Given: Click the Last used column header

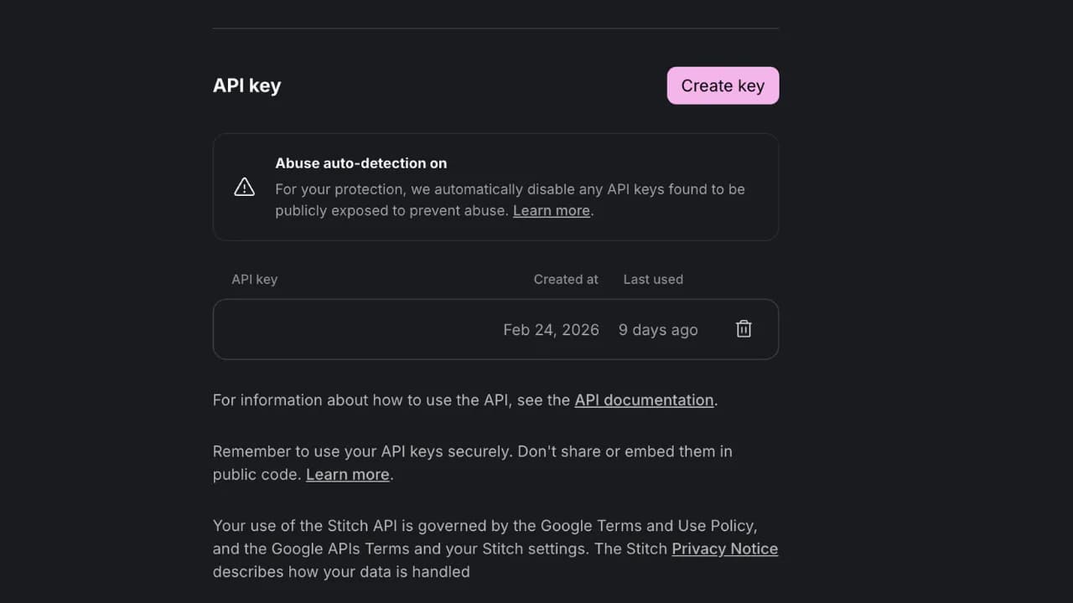Looking at the screenshot, I should click(653, 279).
